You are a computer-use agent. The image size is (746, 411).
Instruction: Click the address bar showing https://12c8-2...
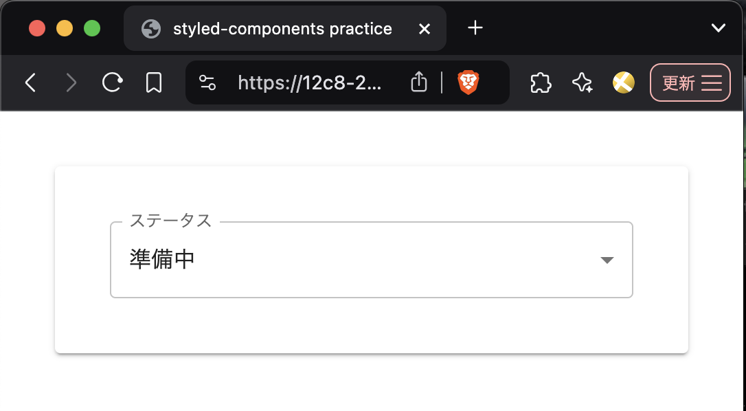(x=309, y=82)
